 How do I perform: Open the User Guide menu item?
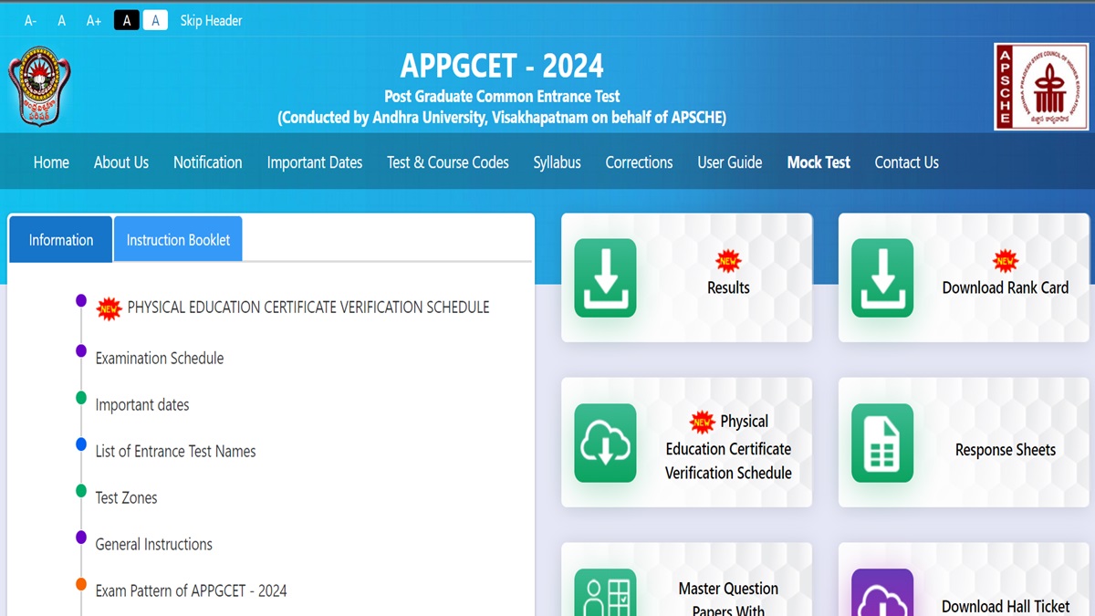[x=730, y=162]
